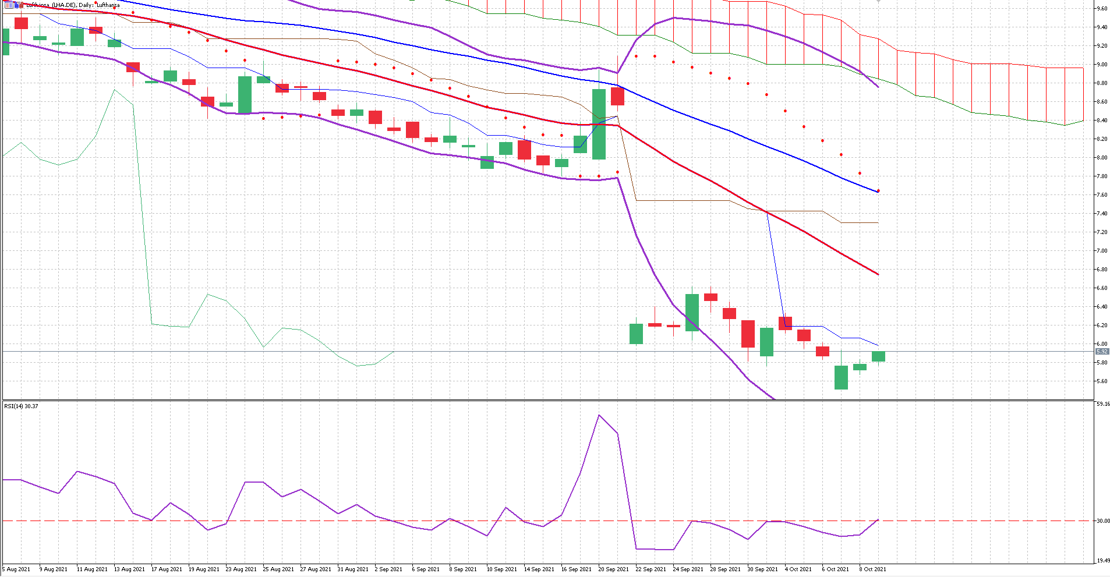Click the 7.00 price axis label
1110x577 pixels.
[x=1101, y=251]
